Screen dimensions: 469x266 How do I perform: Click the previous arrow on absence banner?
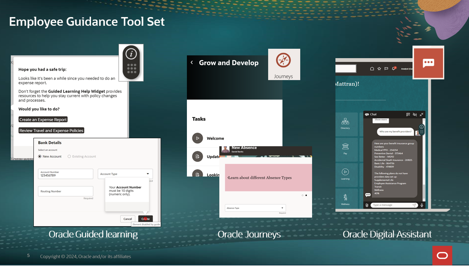(x=228, y=178)
